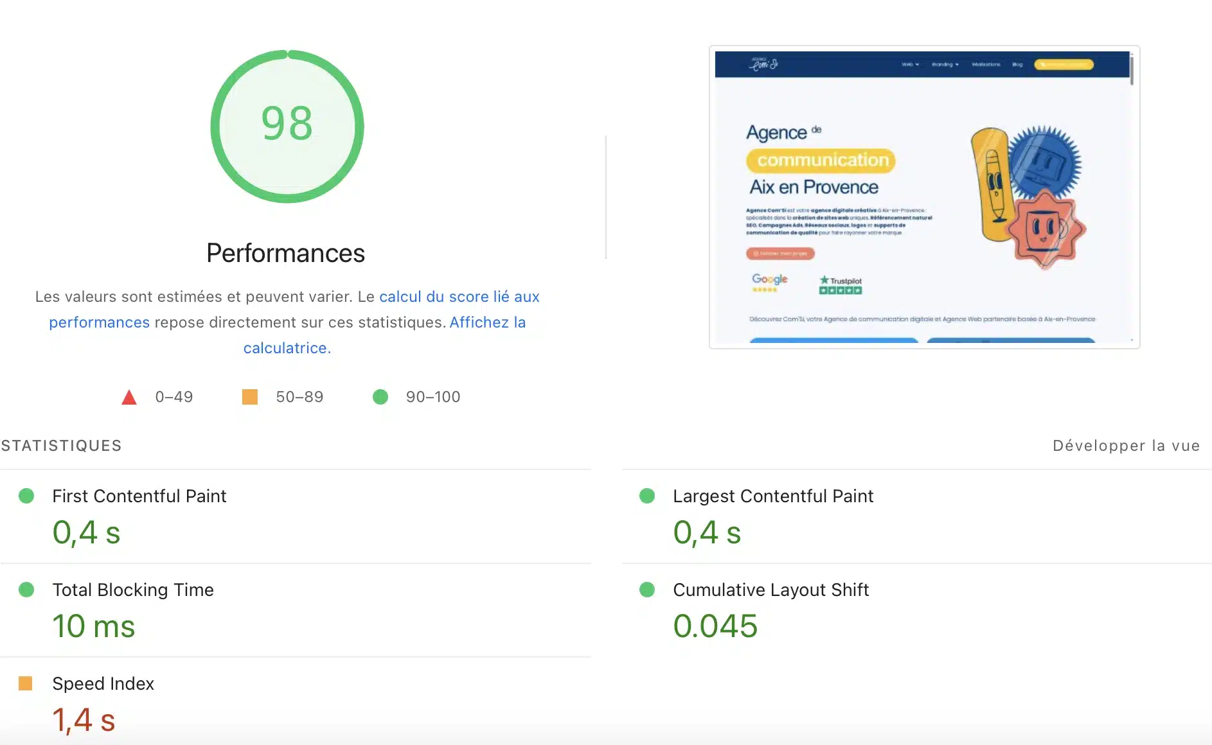Image resolution: width=1212 pixels, height=745 pixels.
Task: Click the red triangle 0–49 legend icon
Action: point(130,397)
